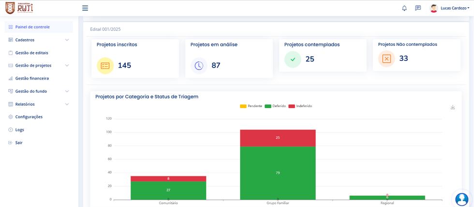This screenshot has height=207, width=474.
Task: Click the Configurações gear icon
Action: coord(11,117)
